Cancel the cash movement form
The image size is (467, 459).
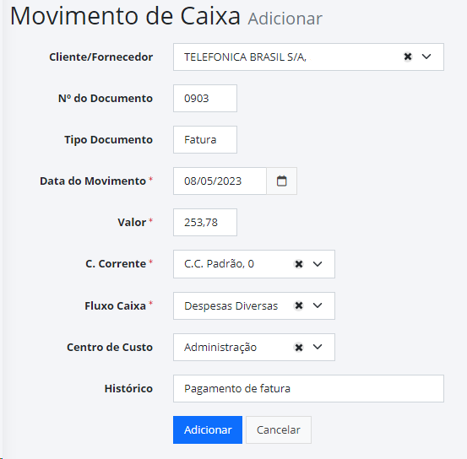point(279,429)
